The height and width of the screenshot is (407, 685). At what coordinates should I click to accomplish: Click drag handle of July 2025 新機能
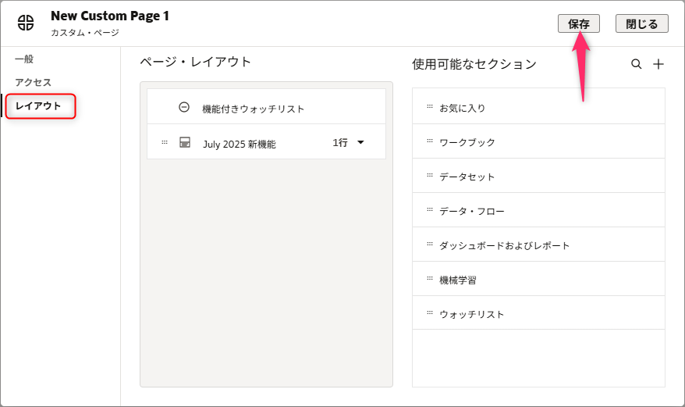[x=165, y=143]
